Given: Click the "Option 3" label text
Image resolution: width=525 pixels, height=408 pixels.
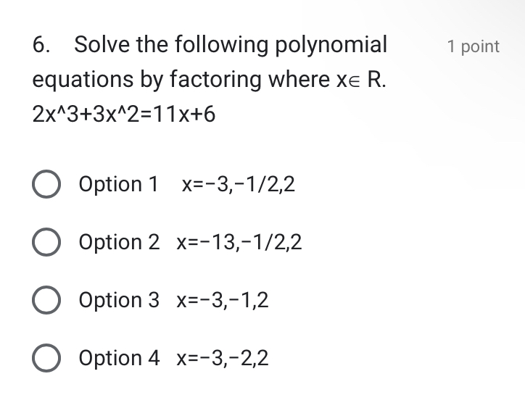Looking at the screenshot, I should [x=119, y=300].
